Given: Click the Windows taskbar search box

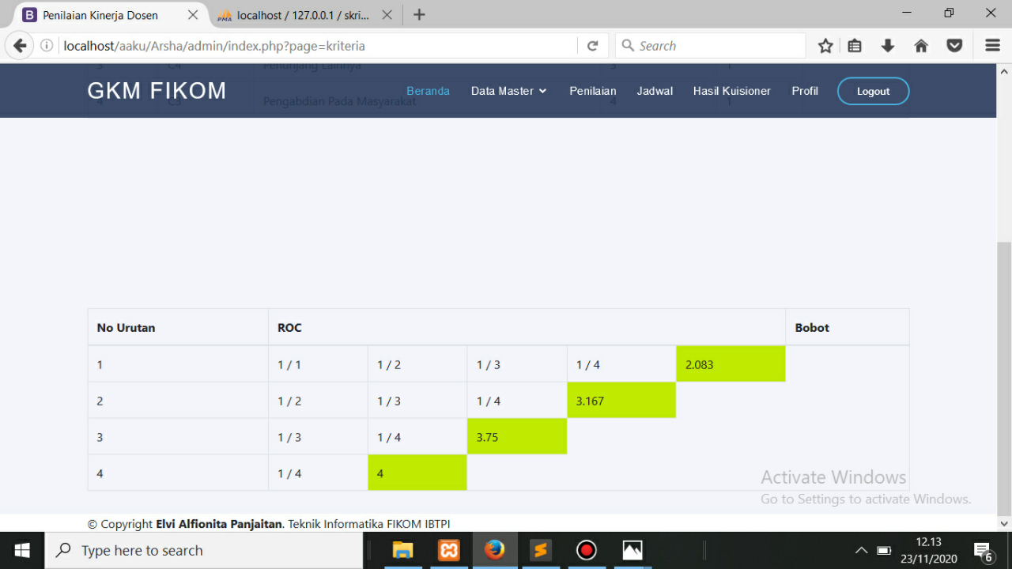Looking at the screenshot, I should (204, 550).
